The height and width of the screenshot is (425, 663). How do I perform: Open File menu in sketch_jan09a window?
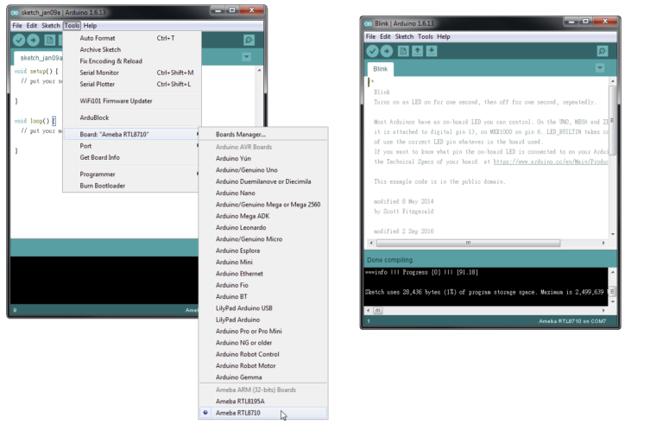(17, 25)
